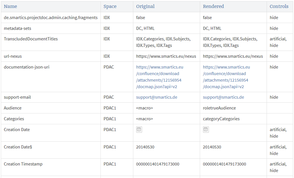Click the calendar icon in Rendered column
The height and width of the screenshot is (178, 294).
206,130
